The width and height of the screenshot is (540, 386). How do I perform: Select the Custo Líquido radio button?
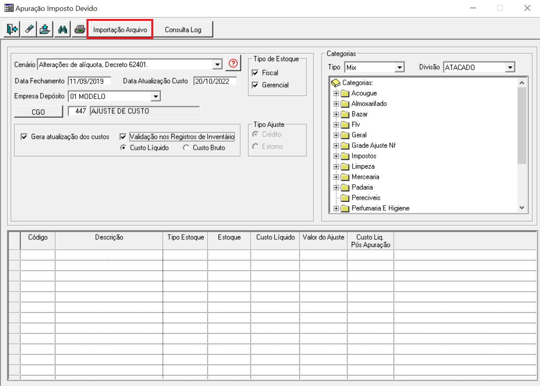pos(123,148)
